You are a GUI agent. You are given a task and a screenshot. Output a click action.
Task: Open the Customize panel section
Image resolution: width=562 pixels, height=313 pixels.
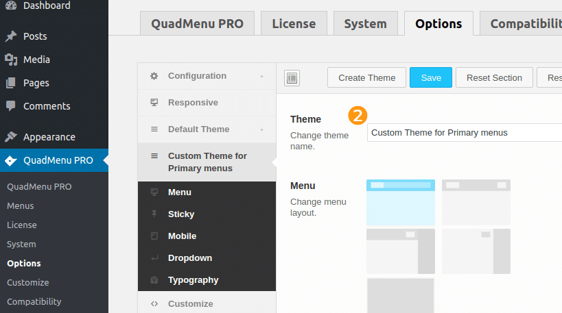(207, 303)
